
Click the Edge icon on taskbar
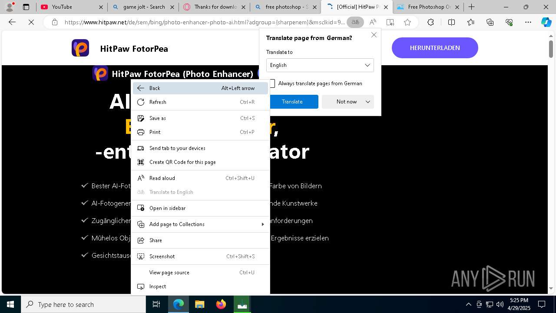(178, 304)
